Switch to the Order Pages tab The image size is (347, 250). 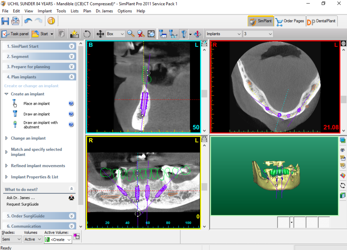pos(290,21)
